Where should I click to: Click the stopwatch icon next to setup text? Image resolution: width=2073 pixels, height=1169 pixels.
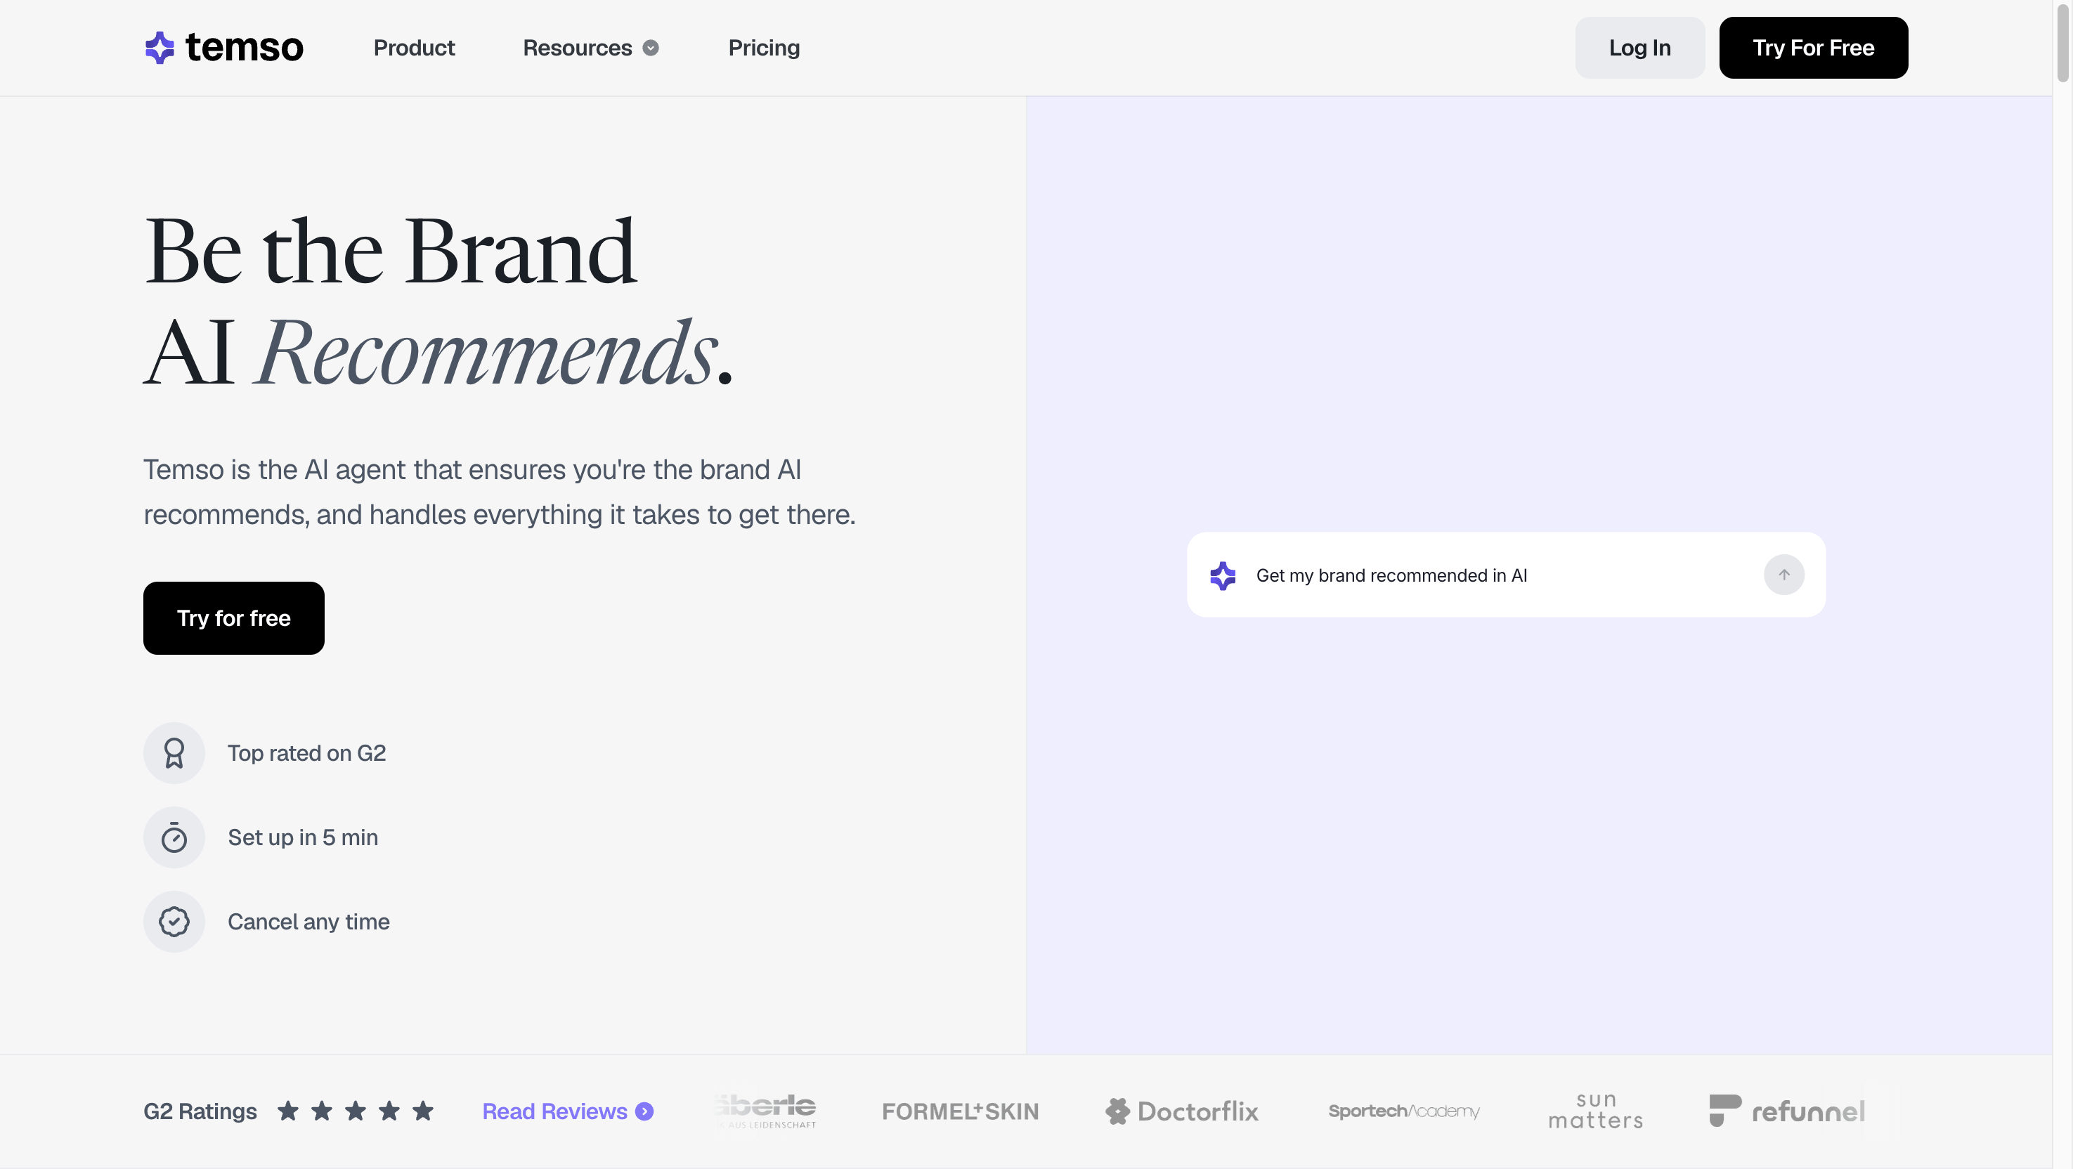coord(174,837)
